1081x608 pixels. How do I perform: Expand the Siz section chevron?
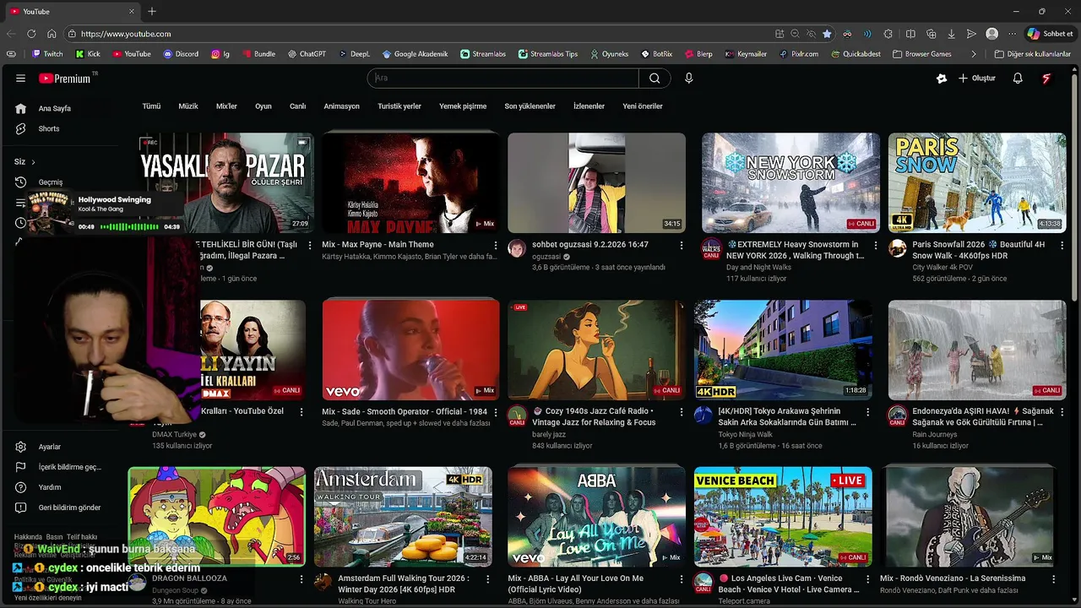point(33,162)
